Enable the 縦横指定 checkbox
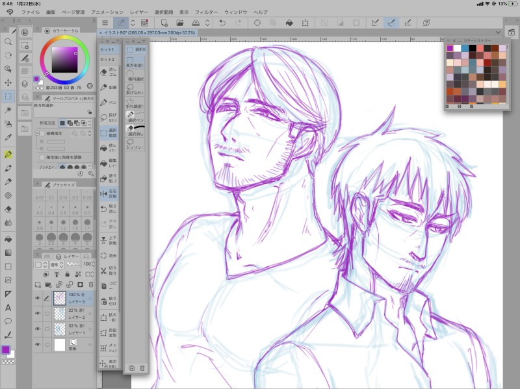This screenshot has width=520, height=389. (x=42, y=133)
